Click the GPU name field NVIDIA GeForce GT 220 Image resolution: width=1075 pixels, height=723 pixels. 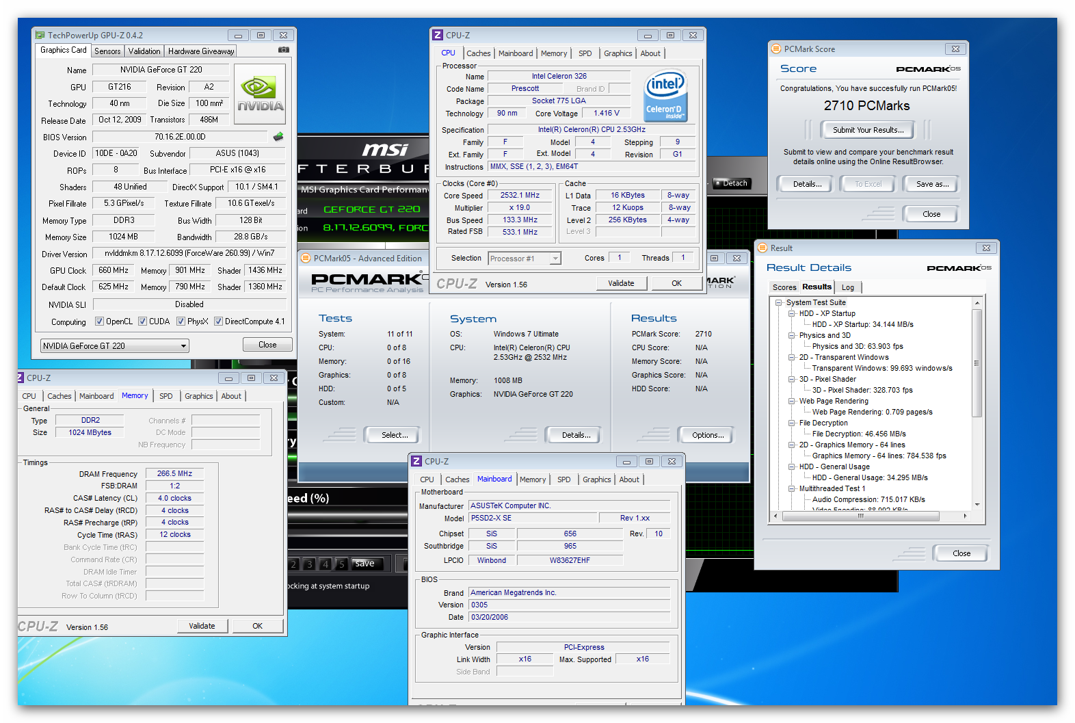click(161, 70)
